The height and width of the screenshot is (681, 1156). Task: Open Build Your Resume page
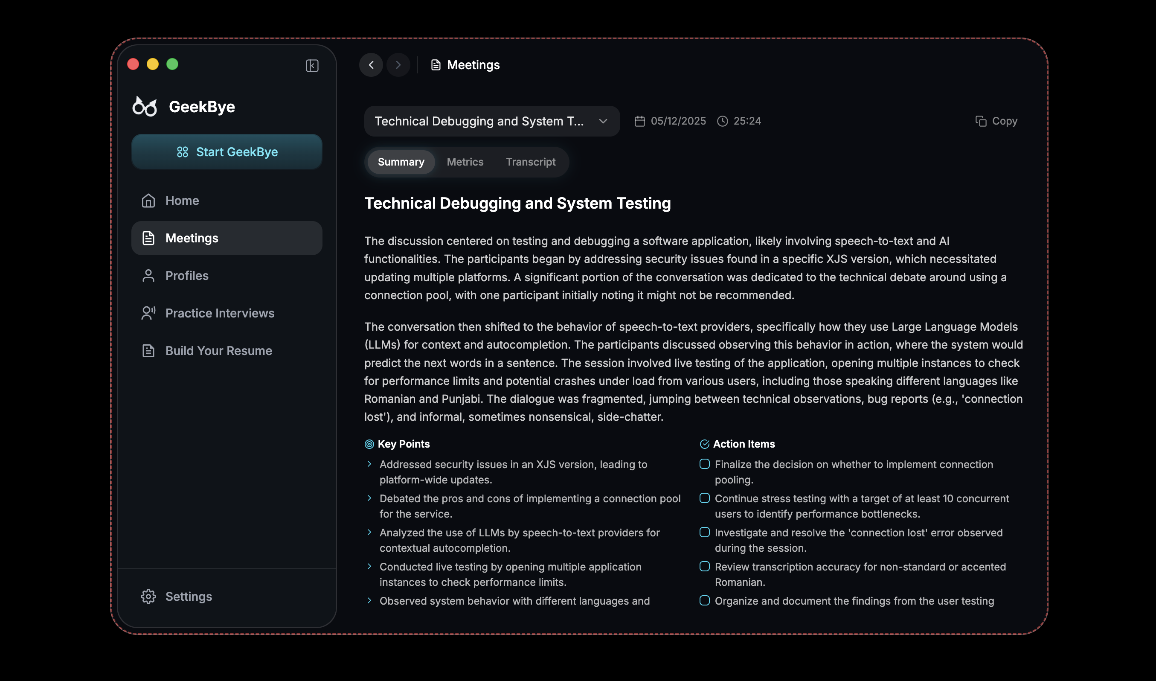[218, 351]
